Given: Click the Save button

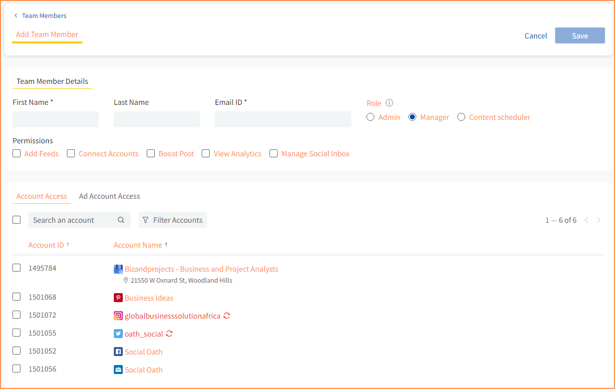Looking at the screenshot, I should tap(580, 36).
